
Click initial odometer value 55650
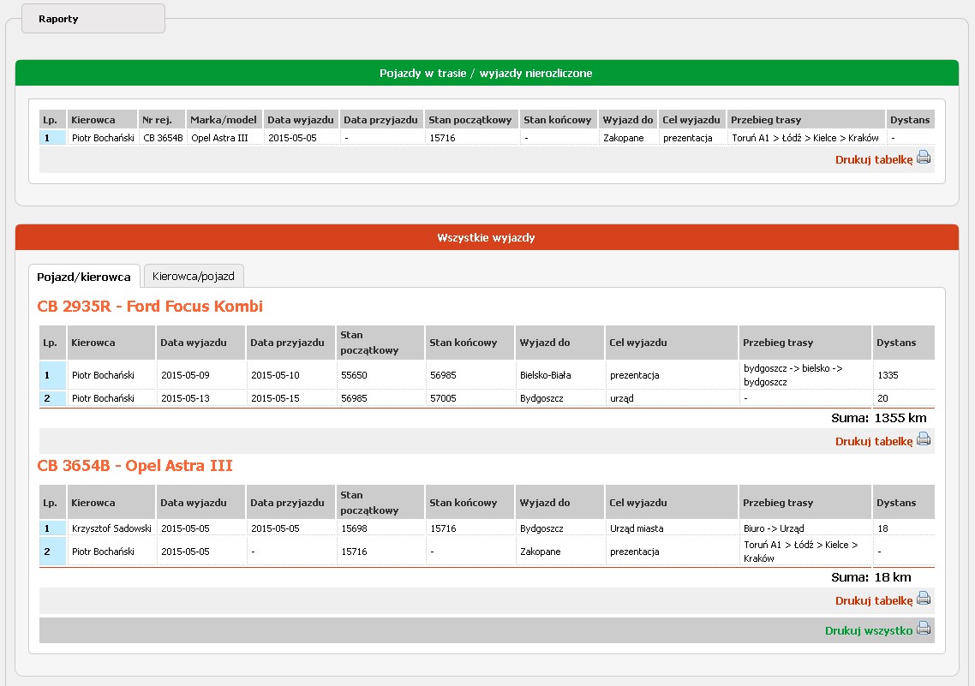point(355,375)
